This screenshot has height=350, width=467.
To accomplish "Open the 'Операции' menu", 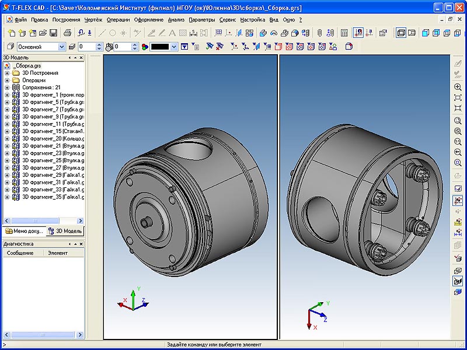I will (119, 19).
